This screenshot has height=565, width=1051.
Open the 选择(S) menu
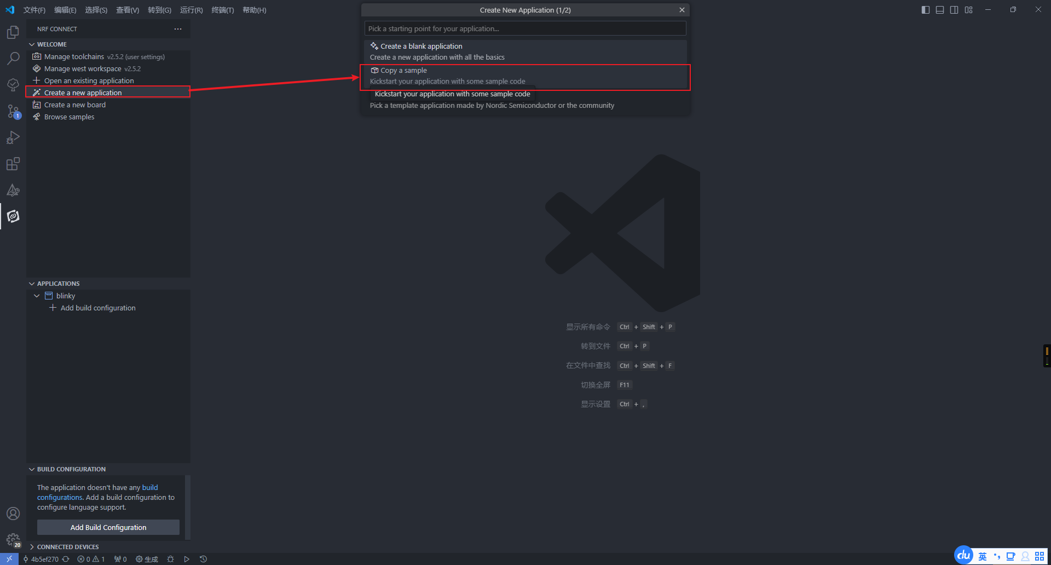pos(96,10)
